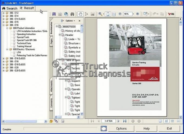The height and width of the screenshot is (134, 184).
Task: Collapse 000 Product information folder
Action: click(7, 28)
